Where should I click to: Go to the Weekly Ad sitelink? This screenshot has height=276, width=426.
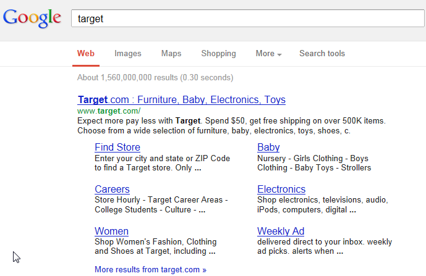pyautogui.click(x=281, y=231)
